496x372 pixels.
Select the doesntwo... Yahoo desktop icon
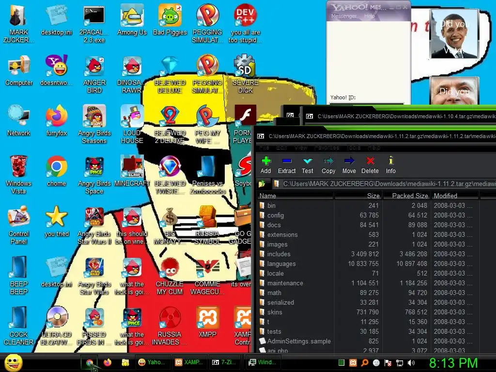(x=57, y=70)
